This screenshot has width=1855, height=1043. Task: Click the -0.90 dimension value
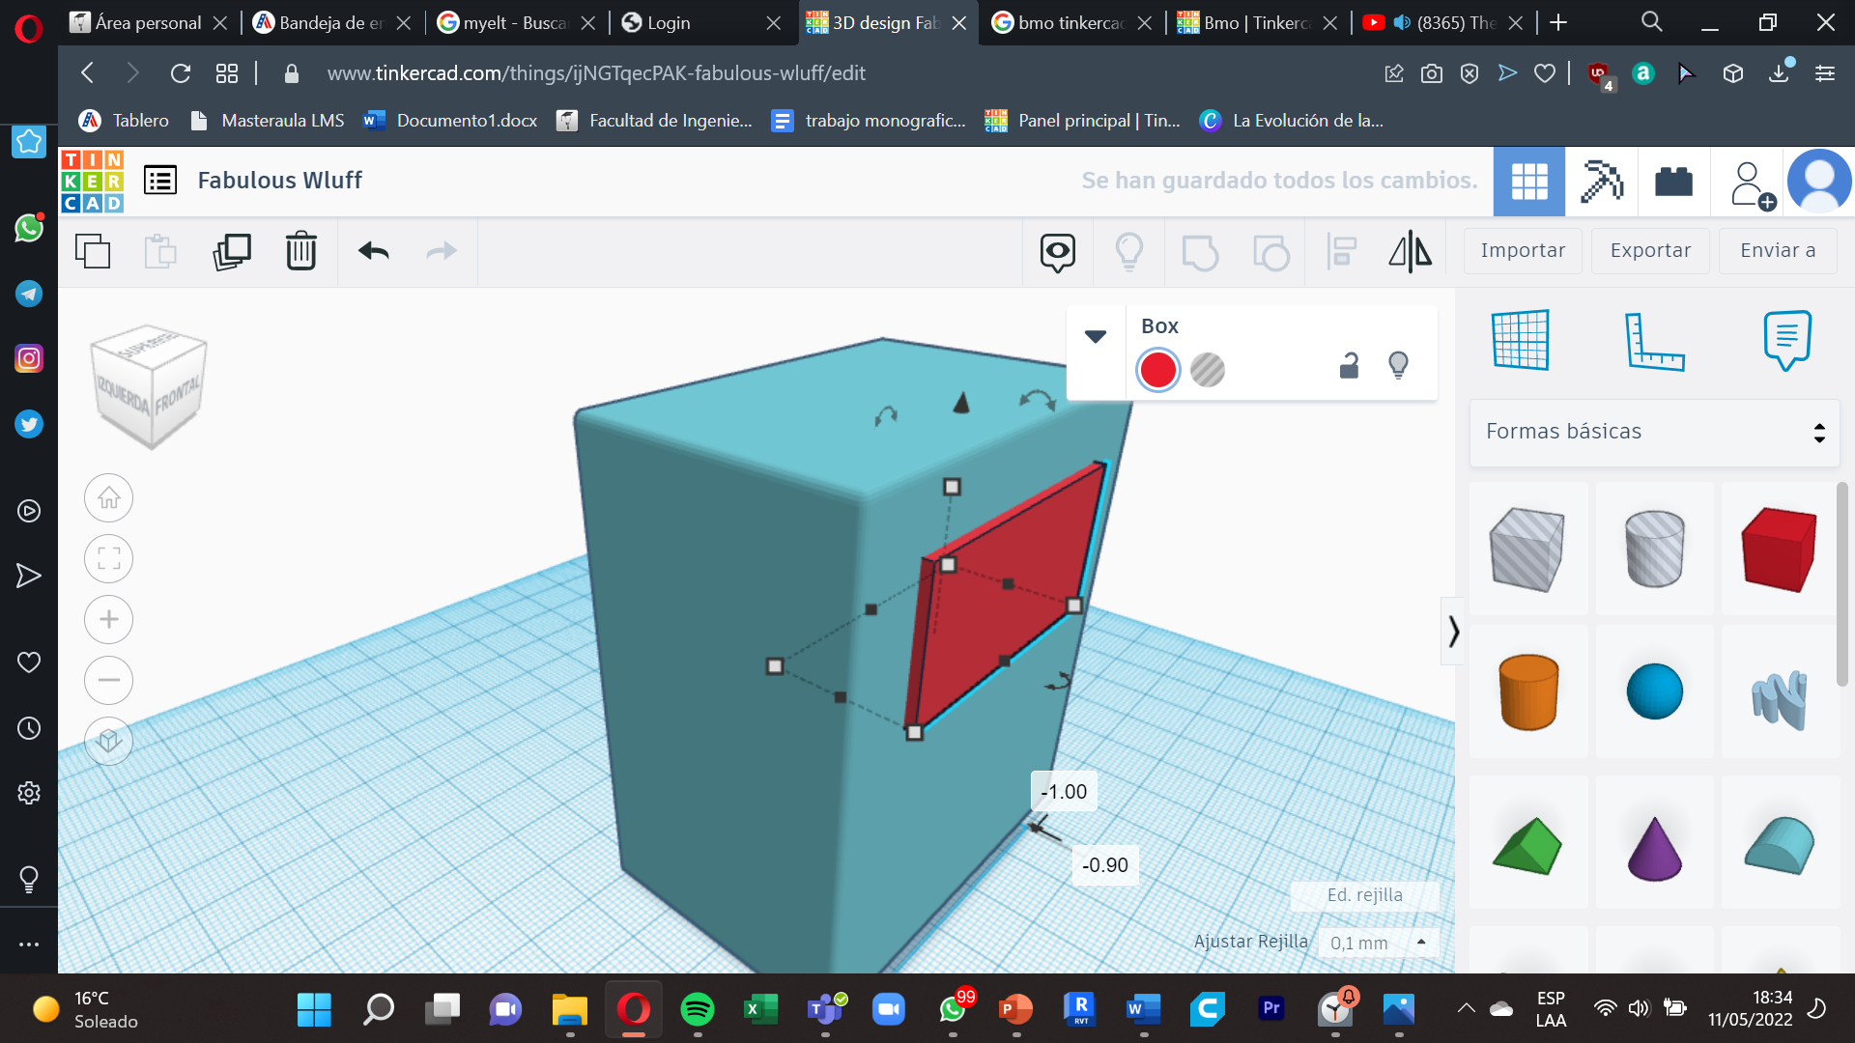(1104, 865)
